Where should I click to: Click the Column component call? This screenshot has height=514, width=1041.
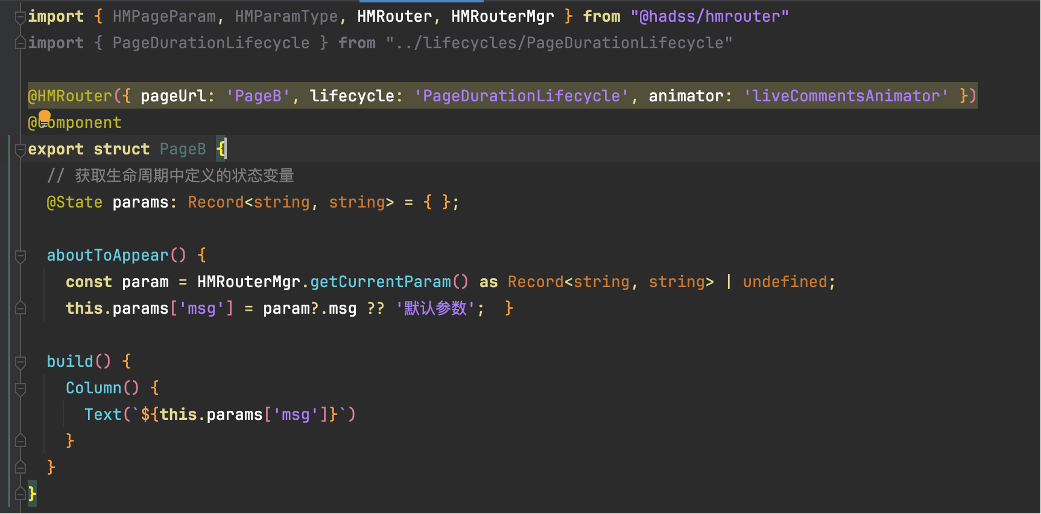[x=93, y=388]
